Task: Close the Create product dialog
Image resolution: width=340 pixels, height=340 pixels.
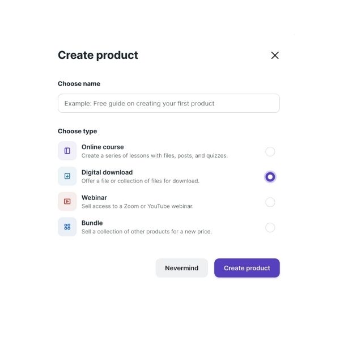Action: tap(275, 56)
